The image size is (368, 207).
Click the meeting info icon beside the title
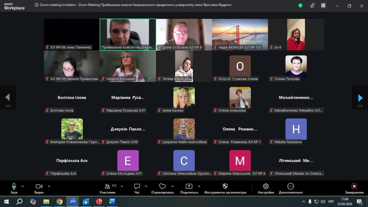coord(37,5)
